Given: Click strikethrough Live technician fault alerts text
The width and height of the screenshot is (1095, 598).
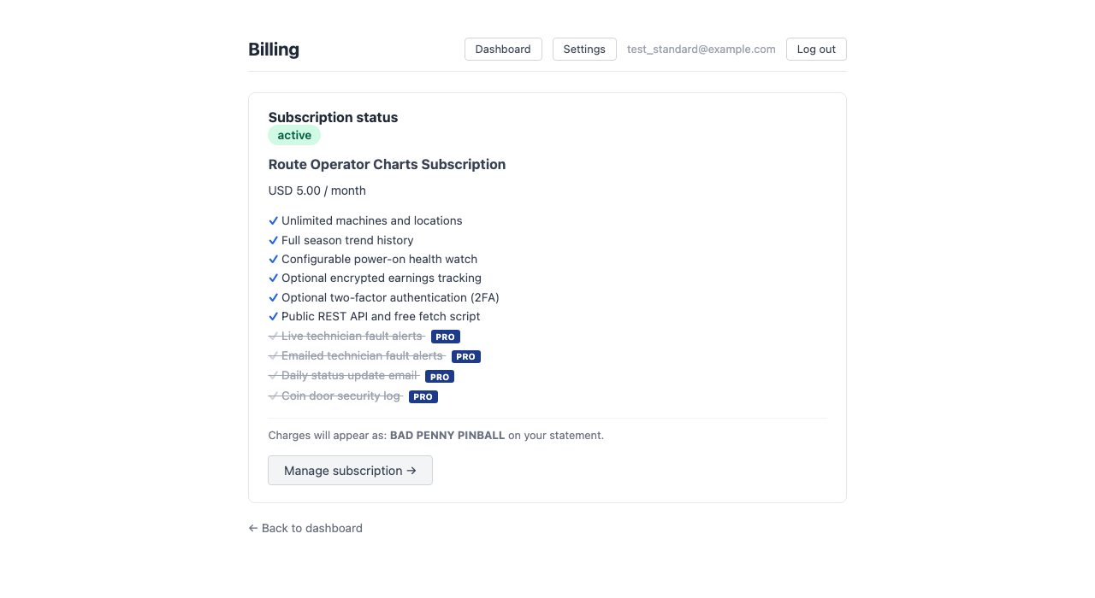Looking at the screenshot, I should pos(352,336).
